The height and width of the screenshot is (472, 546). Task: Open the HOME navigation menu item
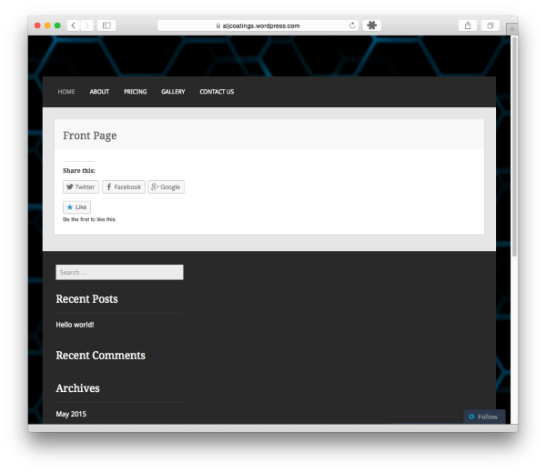click(x=66, y=92)
